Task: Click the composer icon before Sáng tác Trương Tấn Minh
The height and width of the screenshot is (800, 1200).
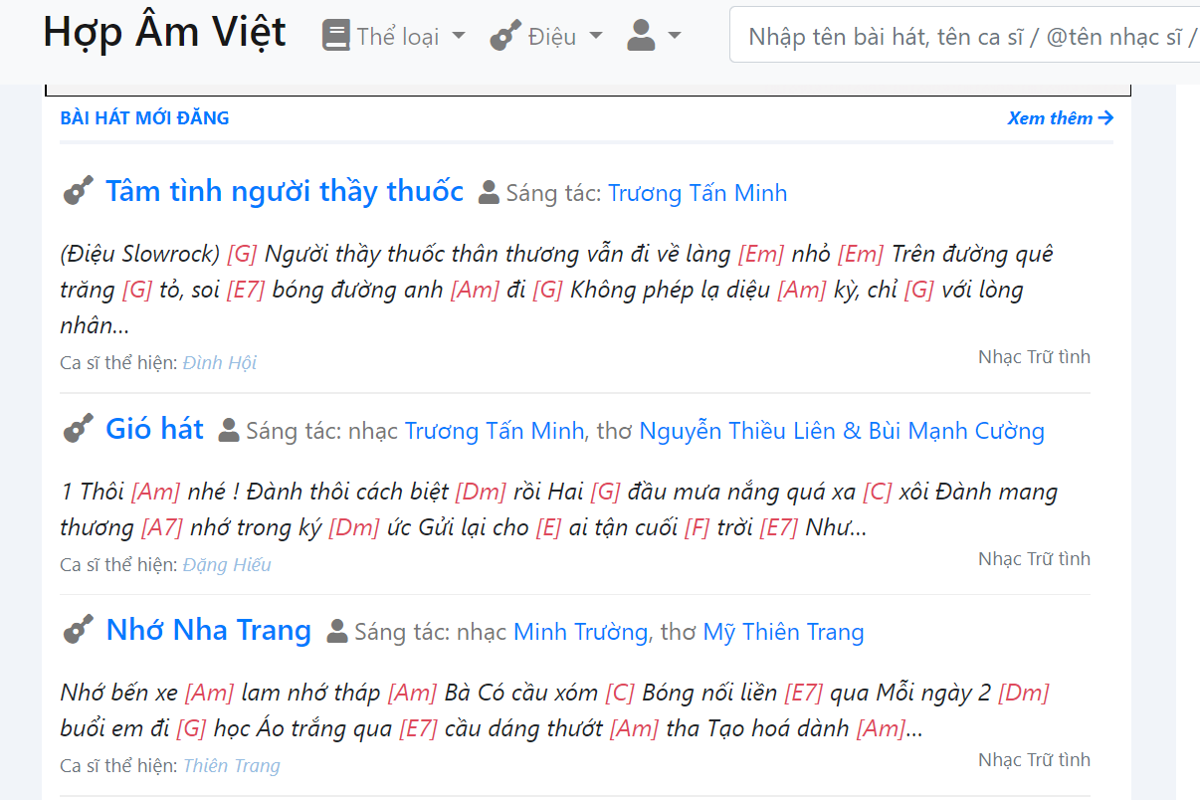Action: (488, 191)
